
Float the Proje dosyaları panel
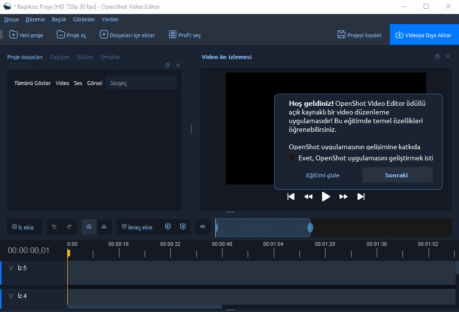[167, 65]
